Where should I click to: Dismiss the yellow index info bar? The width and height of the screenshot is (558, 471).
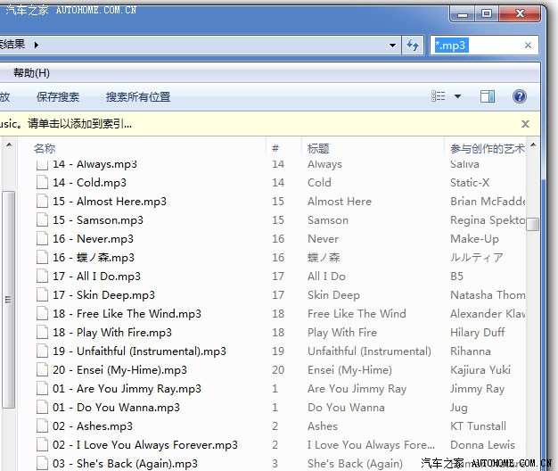525,124
